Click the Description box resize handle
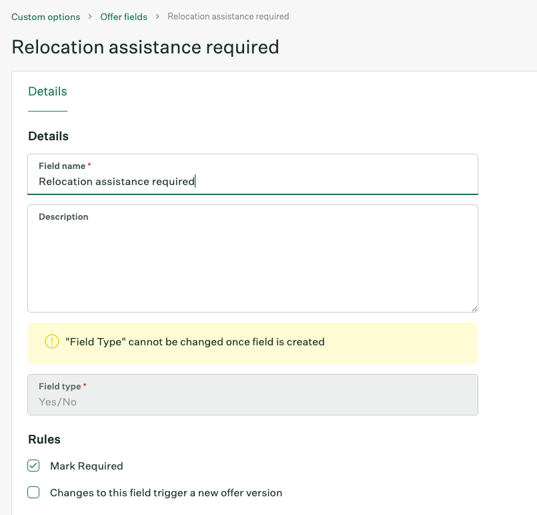 pyautogui.click(x=474, y=309)
